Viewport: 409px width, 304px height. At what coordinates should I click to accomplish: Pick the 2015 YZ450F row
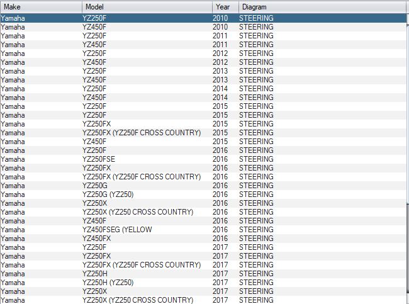pyautogui.click(x=203, y=142)
